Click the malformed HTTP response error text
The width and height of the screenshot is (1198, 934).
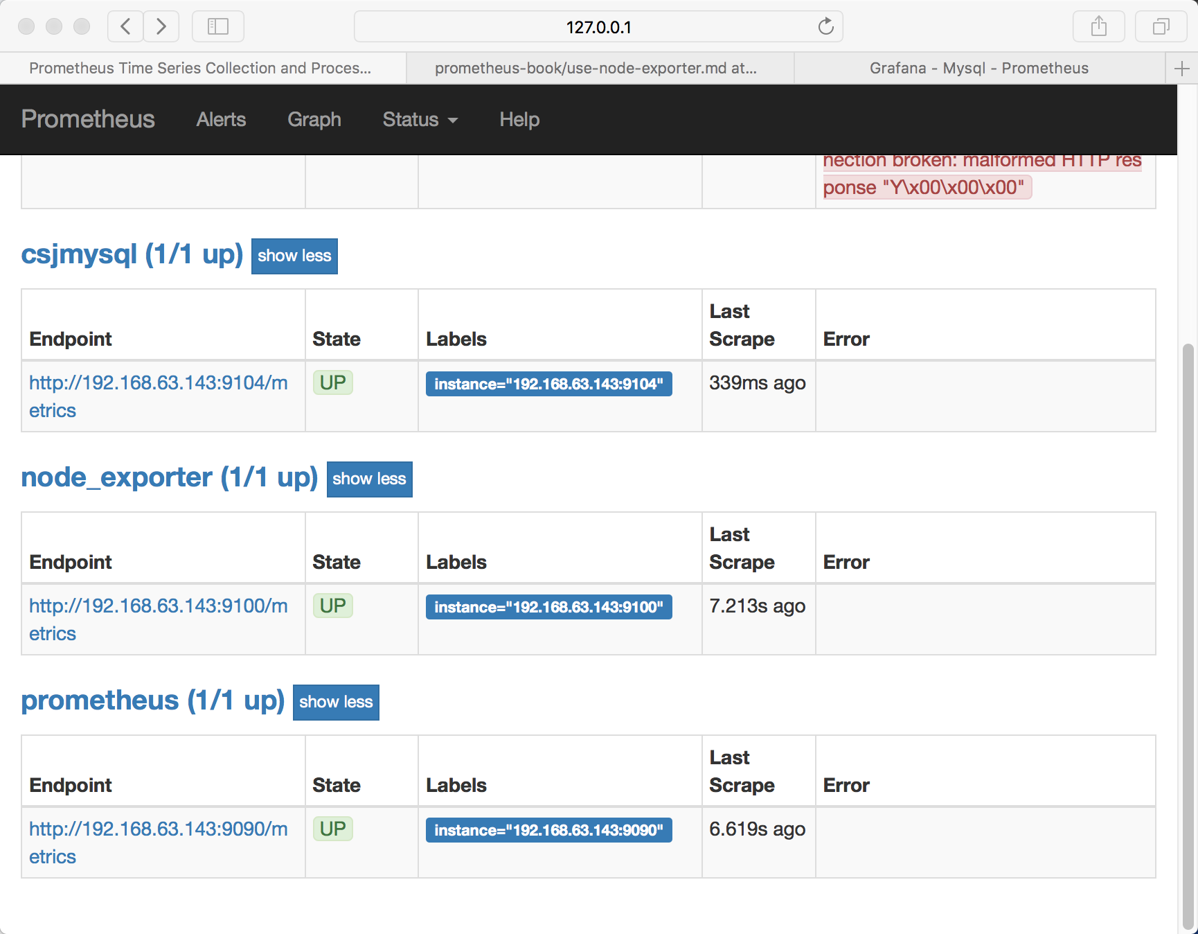983,176
